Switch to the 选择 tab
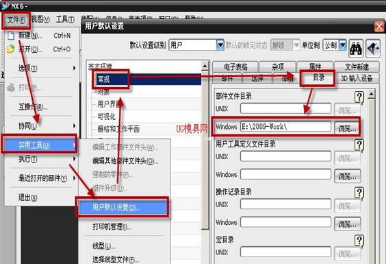Viewport: 386px width, 264px height. click(257, 78)
